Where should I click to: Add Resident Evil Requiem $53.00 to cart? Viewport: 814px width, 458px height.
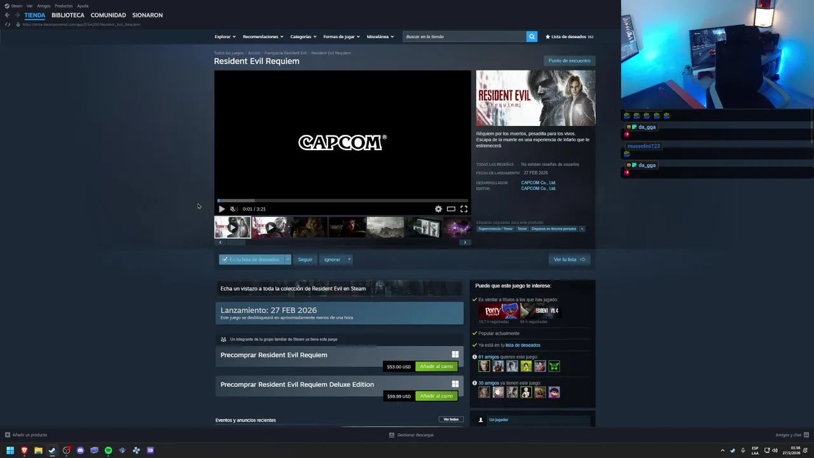pyautogui.click(x=436, y=366)
